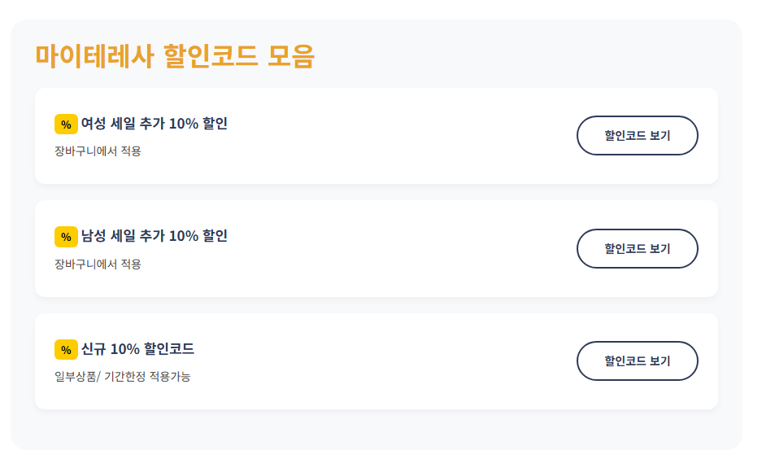Click the word 모음 in the orange heading

click(x=290, y=55)
